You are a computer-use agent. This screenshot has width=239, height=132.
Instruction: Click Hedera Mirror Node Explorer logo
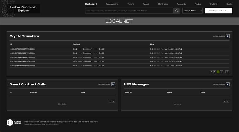[x=23, y=9]
